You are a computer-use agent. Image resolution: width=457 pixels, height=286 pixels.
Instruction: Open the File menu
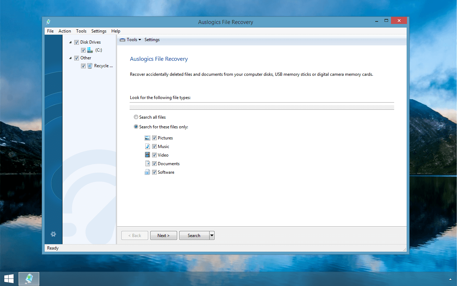[x=50, y=31]
